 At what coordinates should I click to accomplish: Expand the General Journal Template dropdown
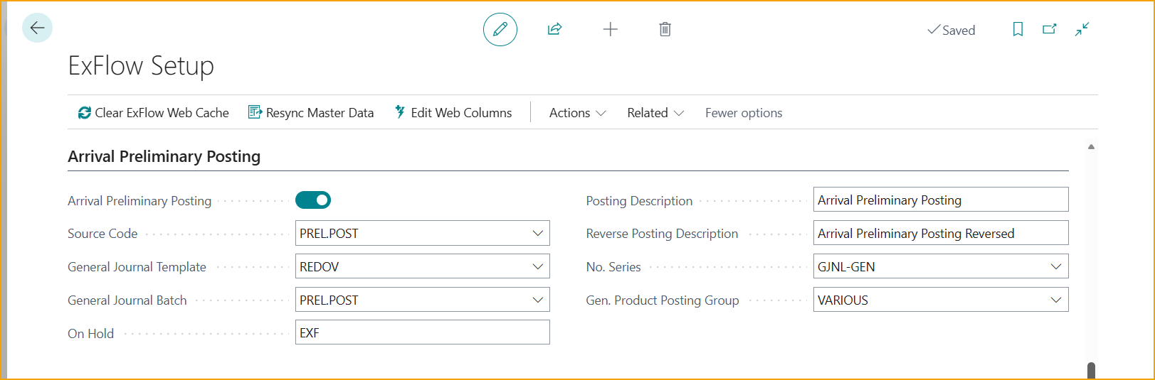coord(537,266)
